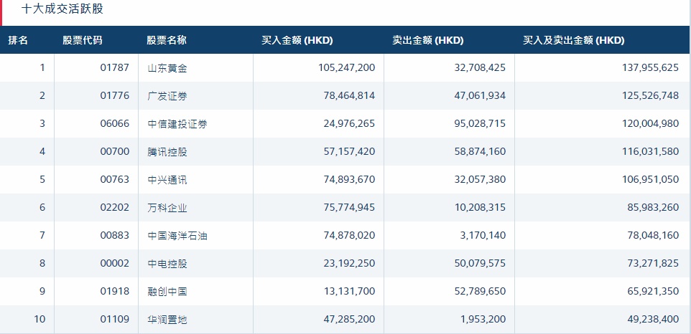
Task: Click the stock name 融创中国
Action: [167, 292]
